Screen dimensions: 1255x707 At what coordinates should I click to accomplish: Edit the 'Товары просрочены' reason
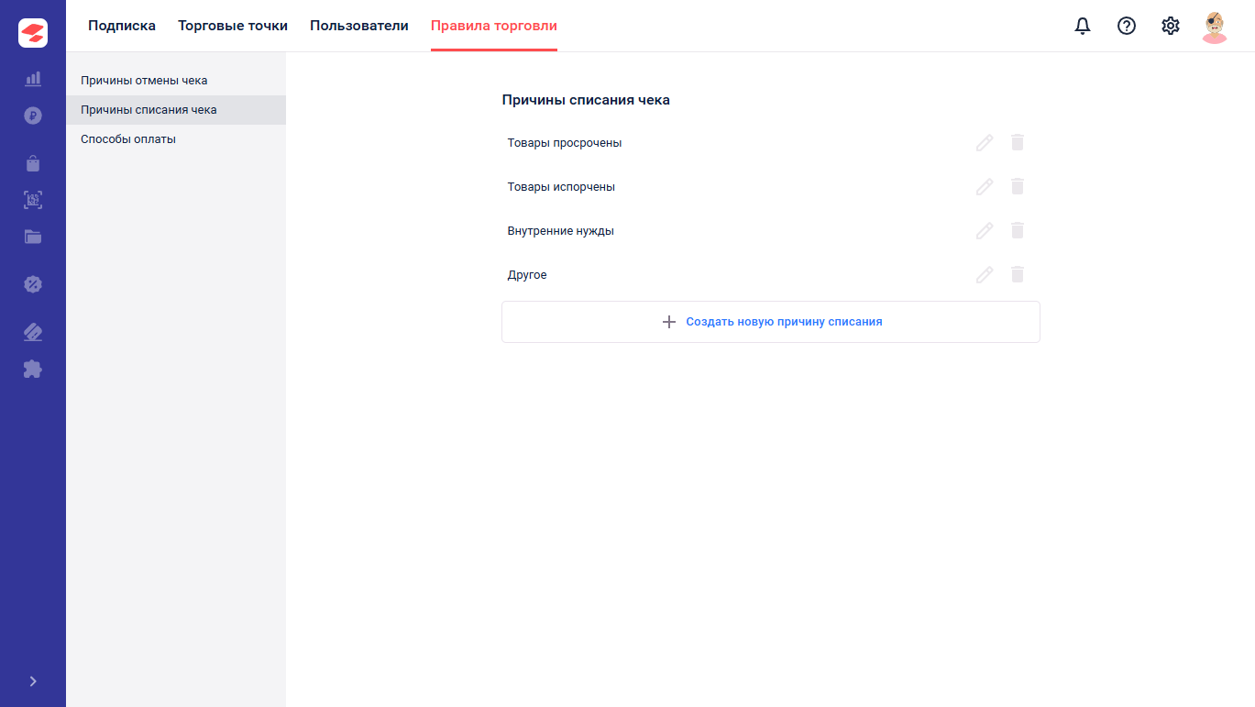click(x=985, y=142)
